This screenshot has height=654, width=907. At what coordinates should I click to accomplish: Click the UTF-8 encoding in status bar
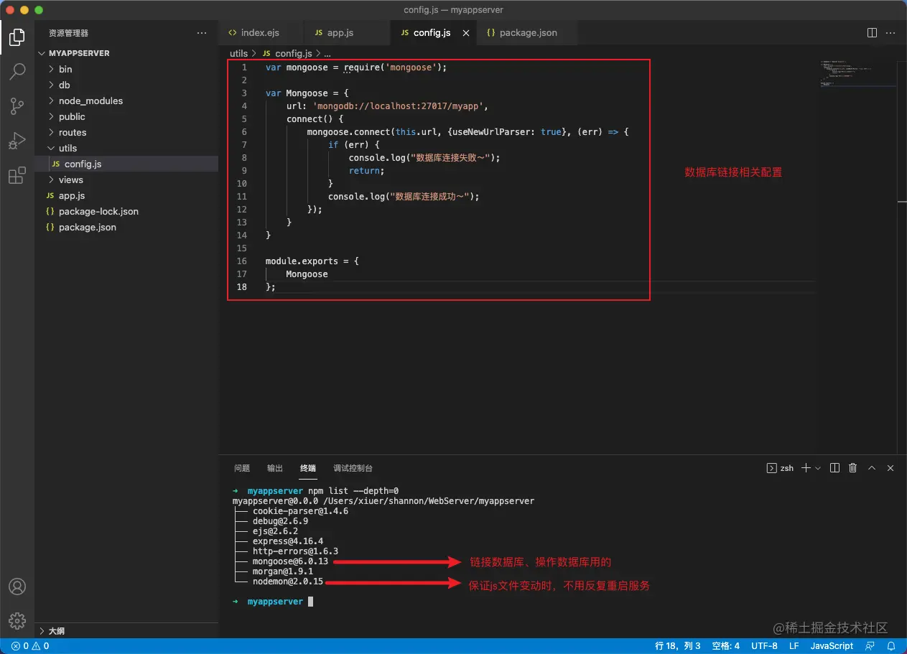click(x=764, y=646)
